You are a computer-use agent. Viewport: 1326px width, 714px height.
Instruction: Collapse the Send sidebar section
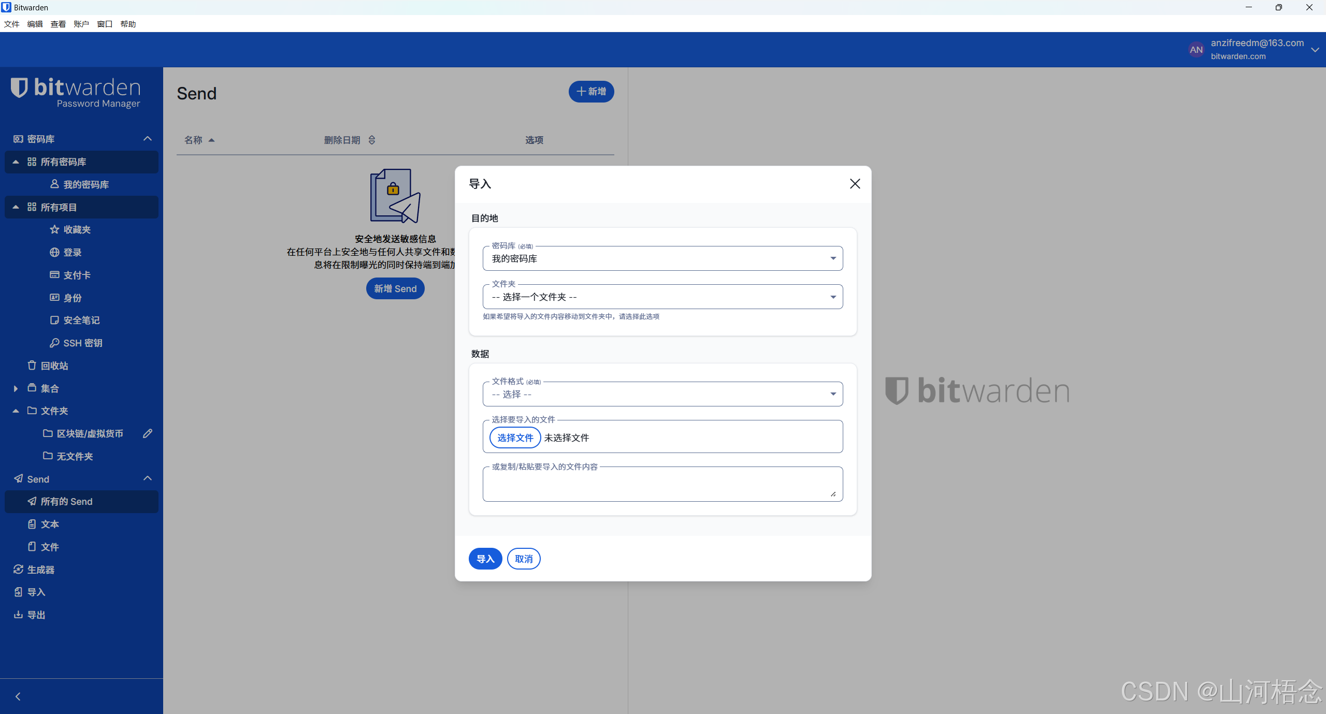coord(148,478)
